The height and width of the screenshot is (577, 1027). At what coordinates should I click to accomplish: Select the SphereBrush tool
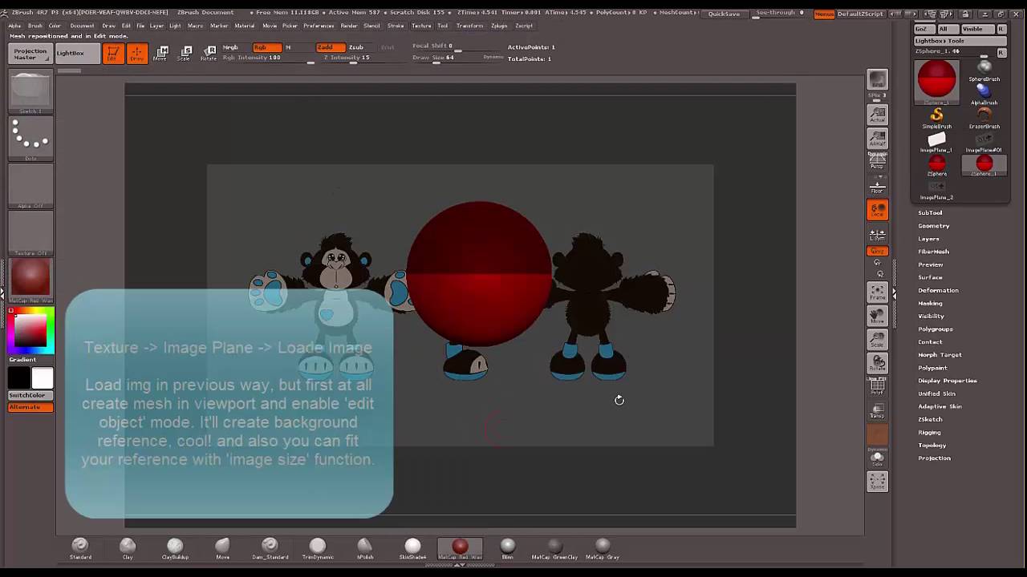984,71
